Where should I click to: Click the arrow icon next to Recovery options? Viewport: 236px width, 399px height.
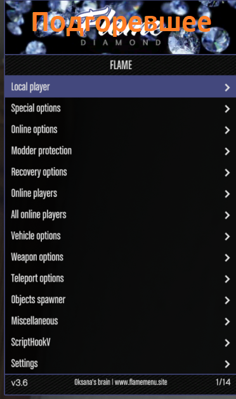point(227,173)
